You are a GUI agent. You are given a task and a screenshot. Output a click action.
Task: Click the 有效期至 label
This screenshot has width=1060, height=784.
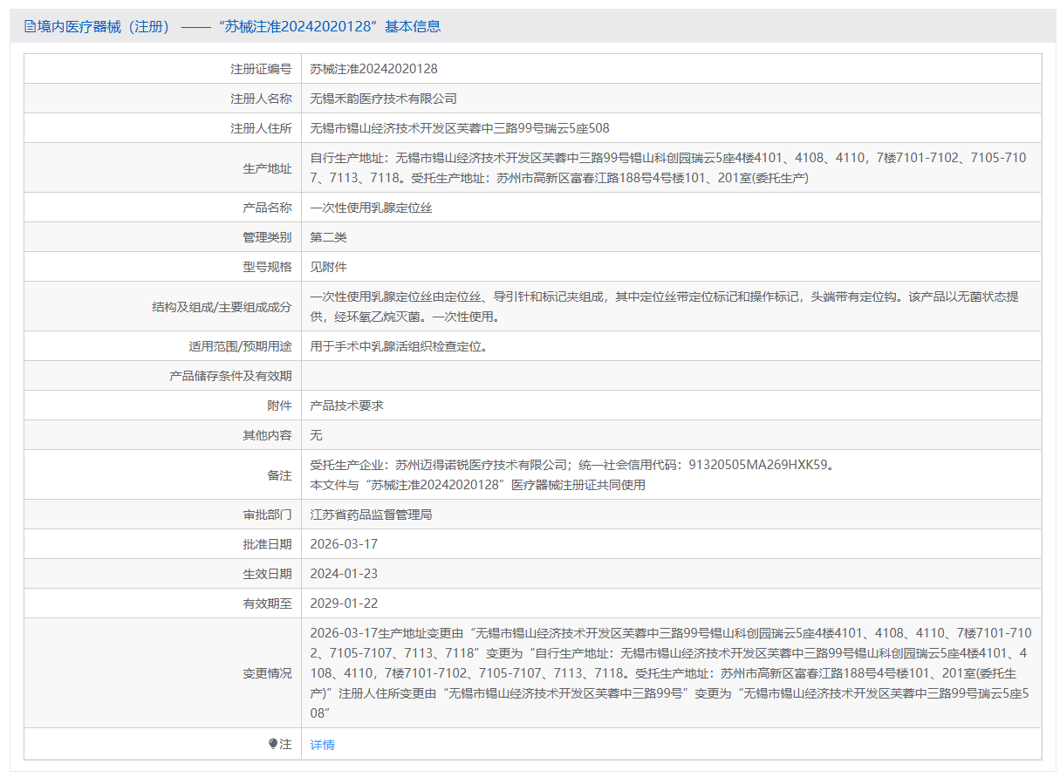pyautogui.click(x=267, y=603)
